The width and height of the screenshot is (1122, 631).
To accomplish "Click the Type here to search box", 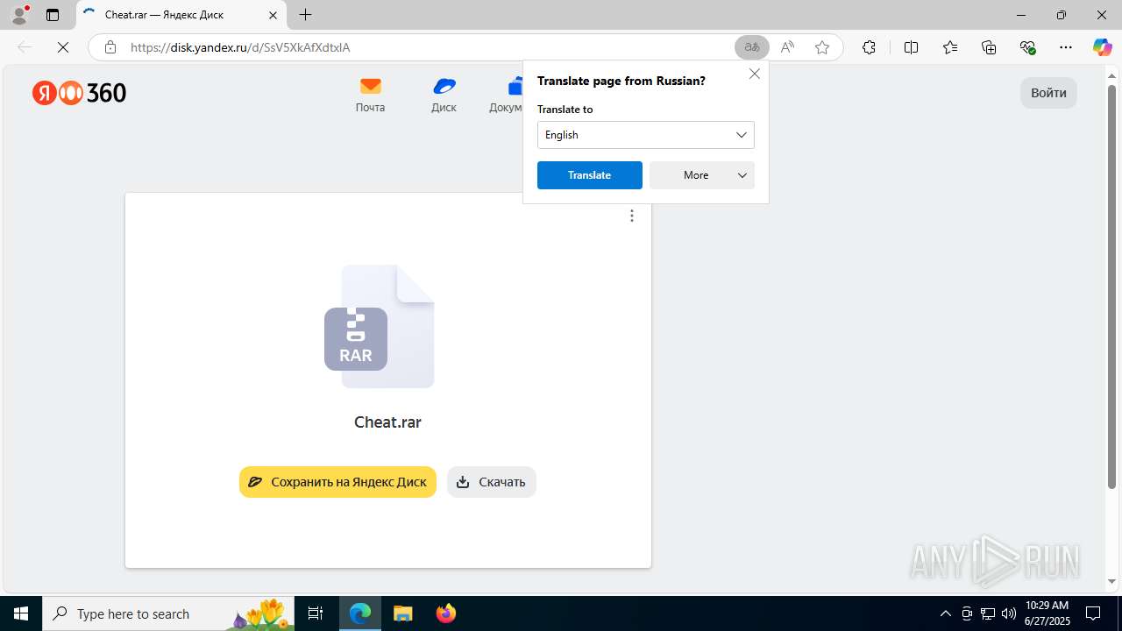I will tap(168, 613).
